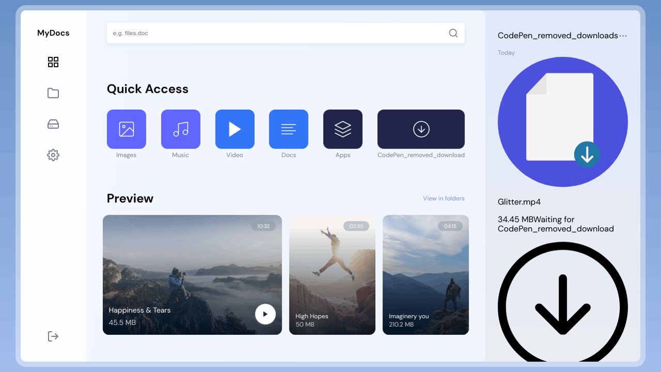Open the Apps quick access tile
The width and height of the screenshot is (661, 372).
coord(343,129)
